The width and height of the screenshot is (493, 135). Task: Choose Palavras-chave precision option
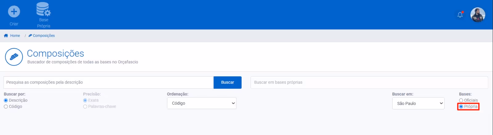tap(85, 107)
